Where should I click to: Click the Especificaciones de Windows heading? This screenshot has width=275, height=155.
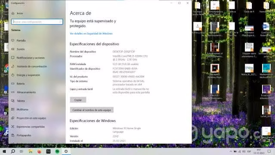pyautogui.click(x=93, y=121)
